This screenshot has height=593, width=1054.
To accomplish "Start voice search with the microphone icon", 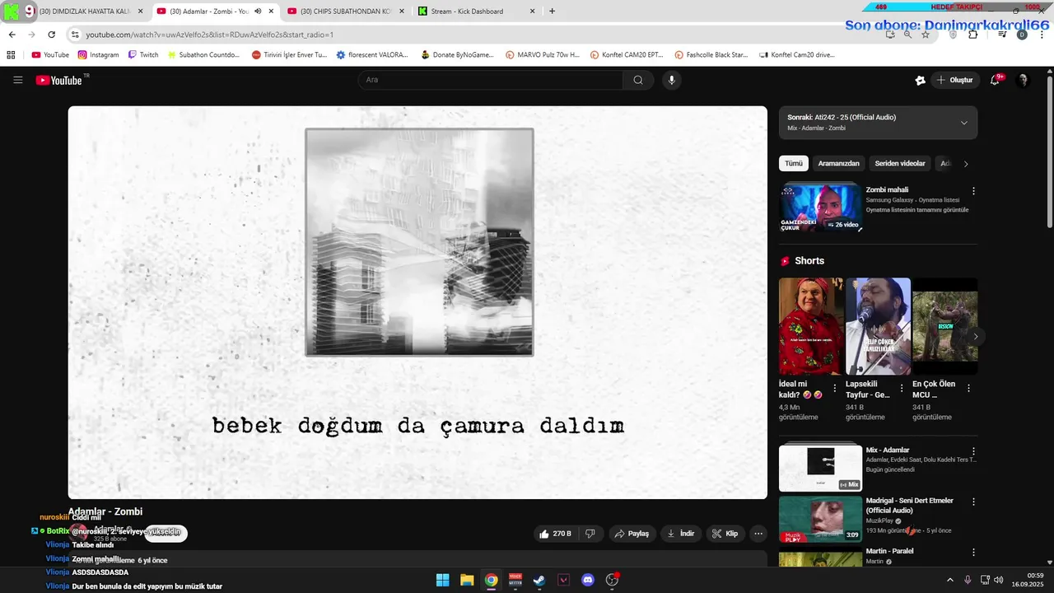I will (x=672, y=80).
